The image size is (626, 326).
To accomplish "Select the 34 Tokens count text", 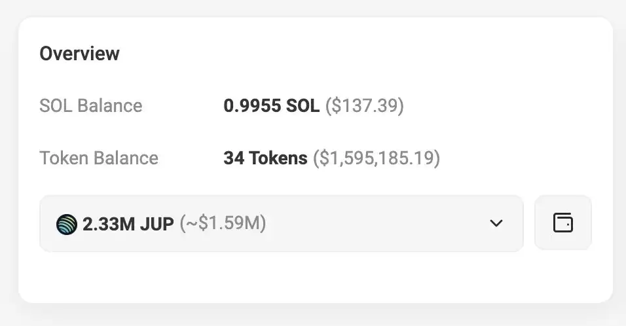I will point(265,158).
